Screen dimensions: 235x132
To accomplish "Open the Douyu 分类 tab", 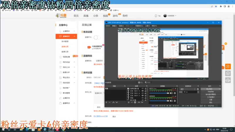I will [96, 16].
